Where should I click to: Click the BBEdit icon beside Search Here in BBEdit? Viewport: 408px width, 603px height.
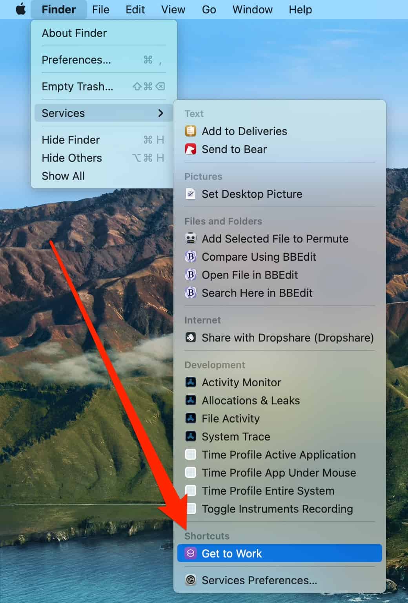click(191, 293)
